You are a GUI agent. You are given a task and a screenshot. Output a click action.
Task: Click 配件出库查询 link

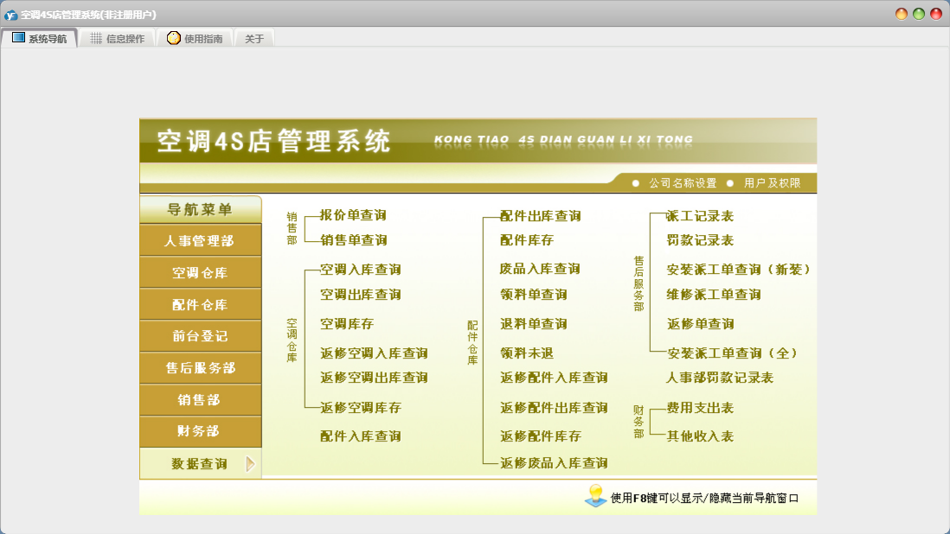tap(540, 216)
